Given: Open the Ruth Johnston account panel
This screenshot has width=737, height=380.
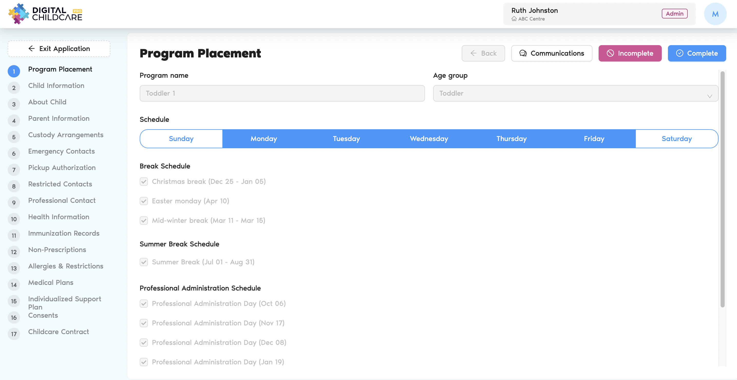Looking at the screenshot, I should coord(584,14).
